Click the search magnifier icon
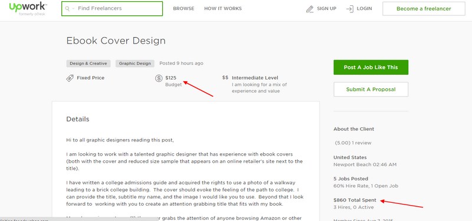This screenshot has width=472, height=221. 67,9
